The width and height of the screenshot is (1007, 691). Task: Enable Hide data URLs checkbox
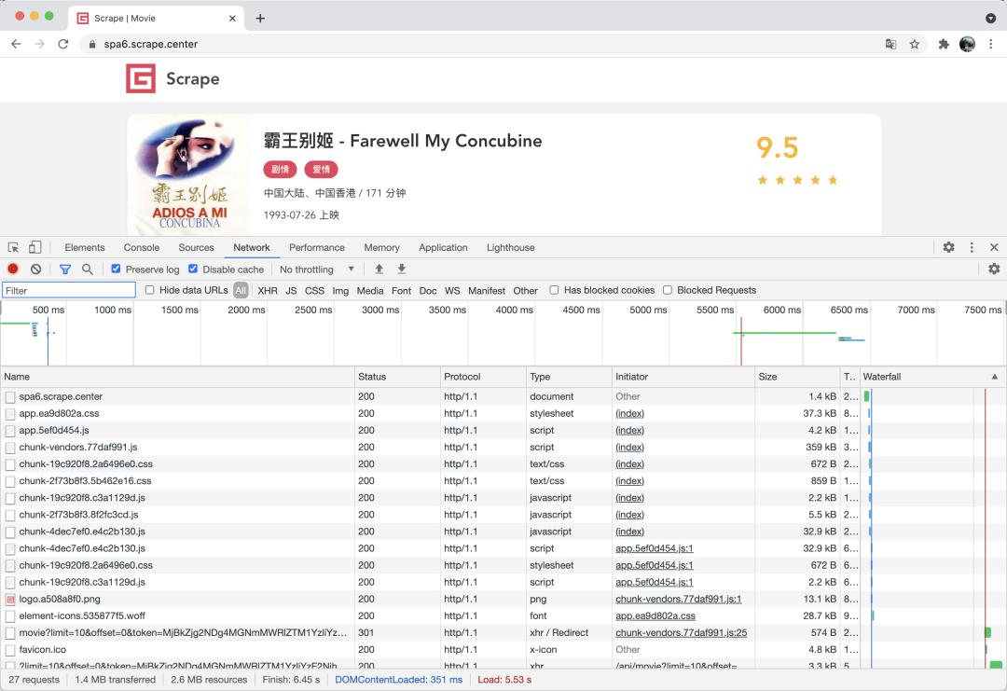[150, 290]
